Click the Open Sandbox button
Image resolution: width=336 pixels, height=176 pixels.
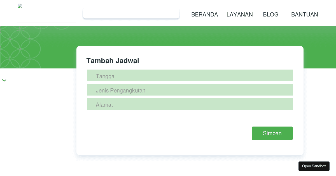click(x=314, y=166)
